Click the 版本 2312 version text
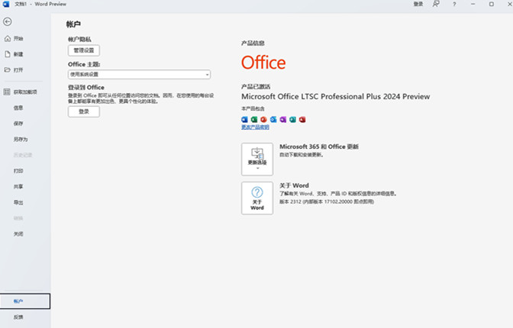Screen dimensions: 513x328 pyautogui.click(x=327, y=202)
